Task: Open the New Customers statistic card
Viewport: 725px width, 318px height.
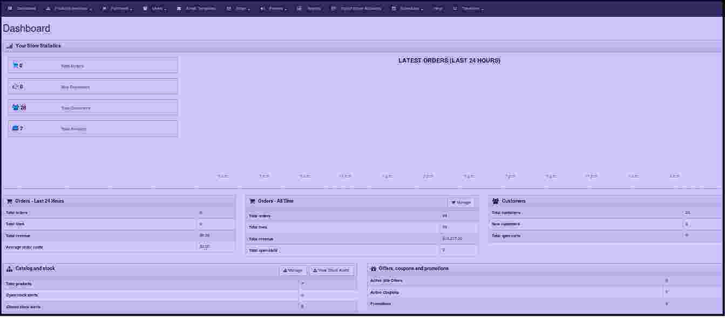Action: tap(93, 86)
